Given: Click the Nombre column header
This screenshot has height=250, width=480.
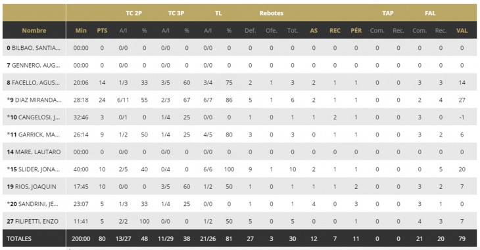Looking at the screenshot, I should coord(34,31).
